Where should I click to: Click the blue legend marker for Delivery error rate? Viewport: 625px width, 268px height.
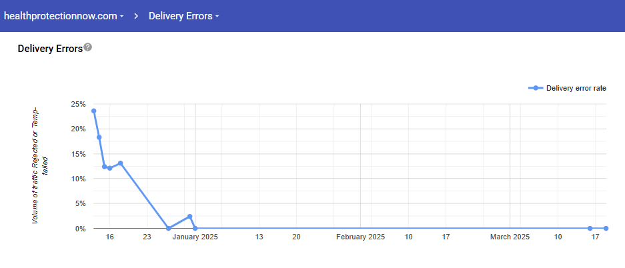536,88
